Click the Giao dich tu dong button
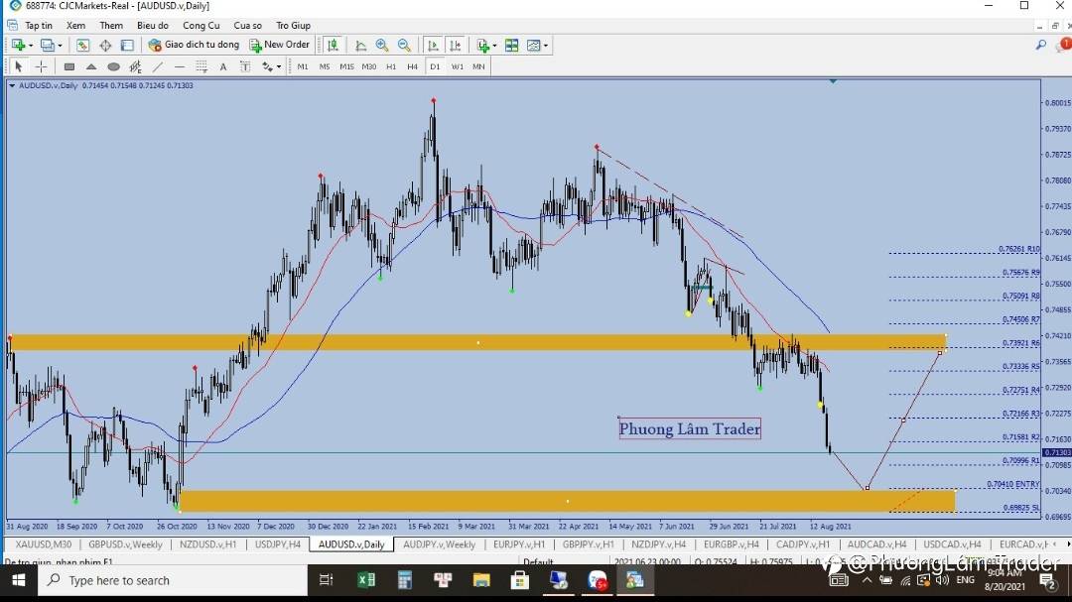Image resolution: width=1072 pixels, height=602 pixels. tap(195, 45)
